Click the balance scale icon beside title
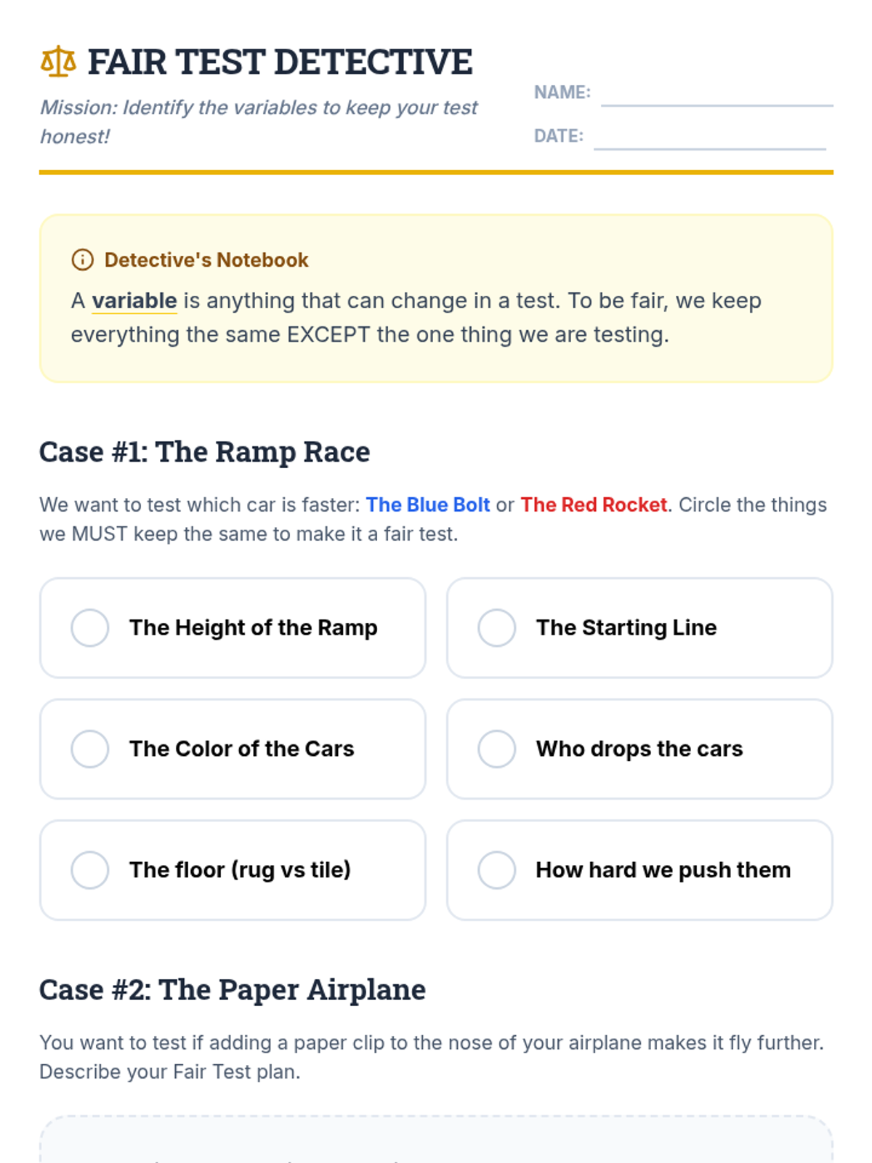Viewport: 872px width, 1163px height. click(58, 62)
